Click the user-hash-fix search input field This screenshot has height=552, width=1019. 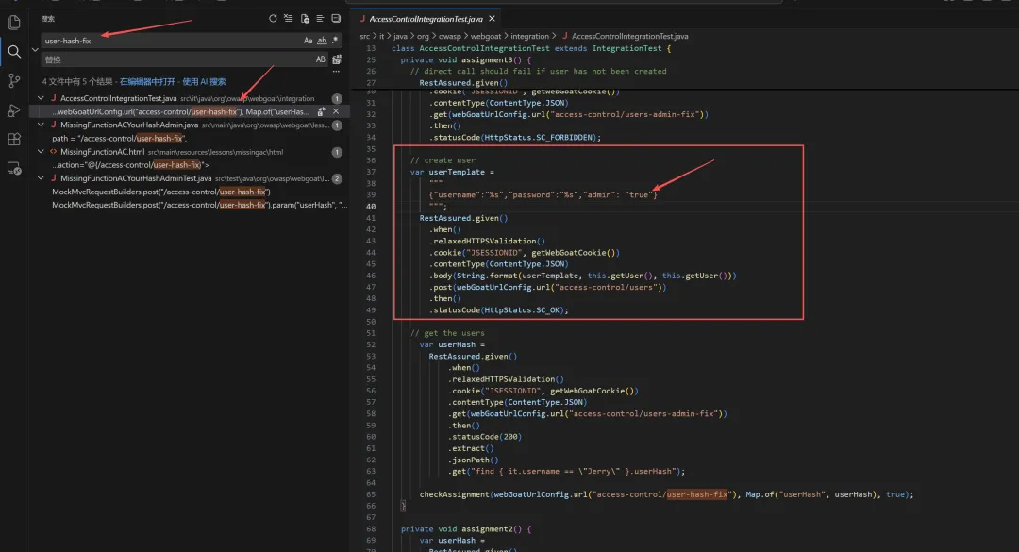coord(173,41)
